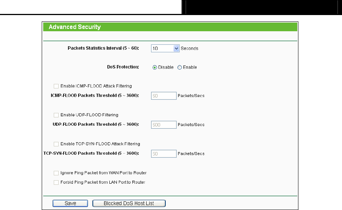
Task: Select Disable for DoS Protection
Action: 154,67
